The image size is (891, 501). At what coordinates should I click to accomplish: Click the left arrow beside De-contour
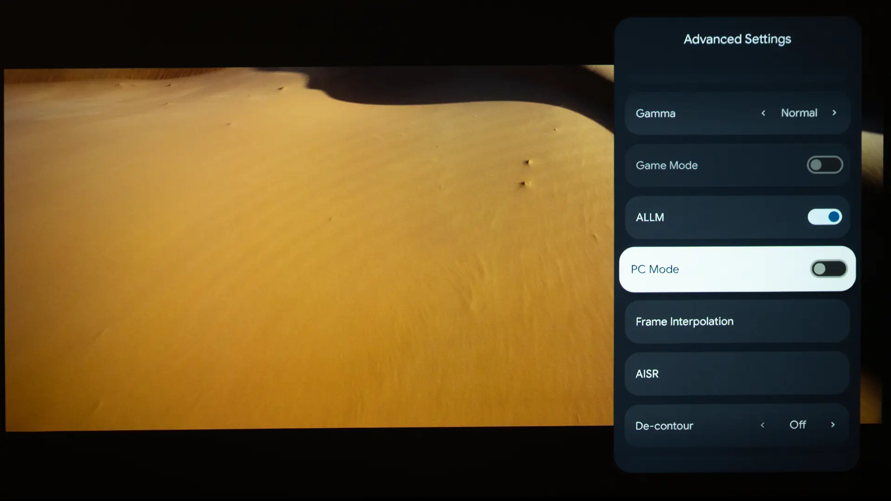(762, 425)
